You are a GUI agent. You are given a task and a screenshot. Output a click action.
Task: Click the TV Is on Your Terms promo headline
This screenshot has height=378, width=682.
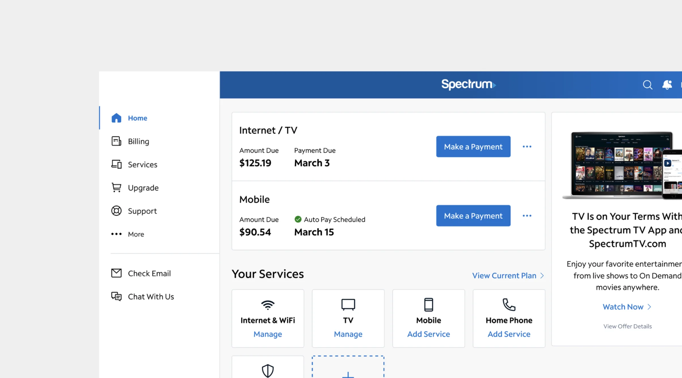pos(627,230)
